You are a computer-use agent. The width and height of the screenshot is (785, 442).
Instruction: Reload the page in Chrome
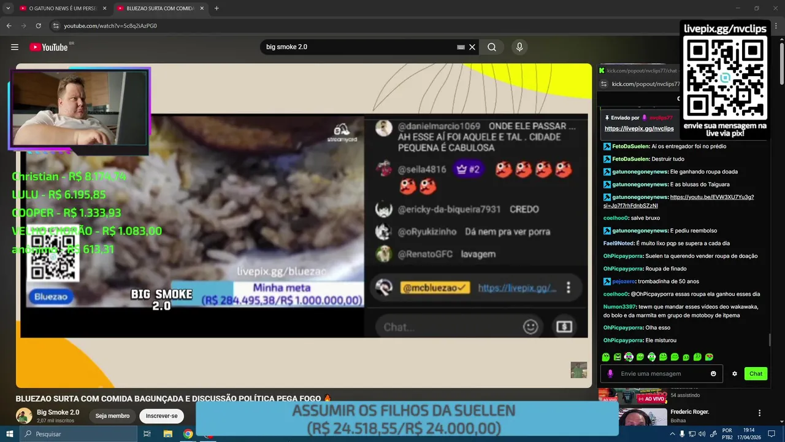tap(38, 26)
